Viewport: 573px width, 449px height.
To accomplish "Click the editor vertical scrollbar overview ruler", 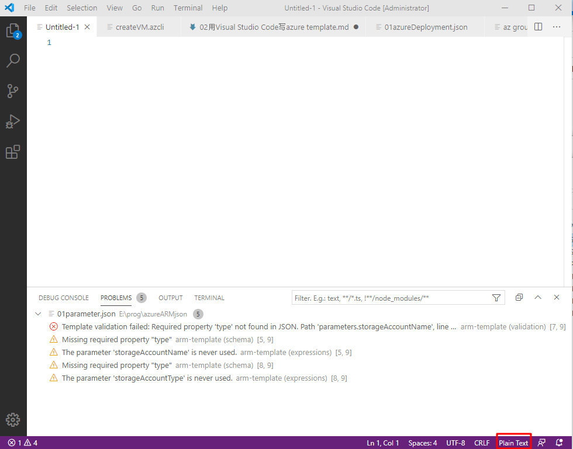I will [x=568, y=161].
